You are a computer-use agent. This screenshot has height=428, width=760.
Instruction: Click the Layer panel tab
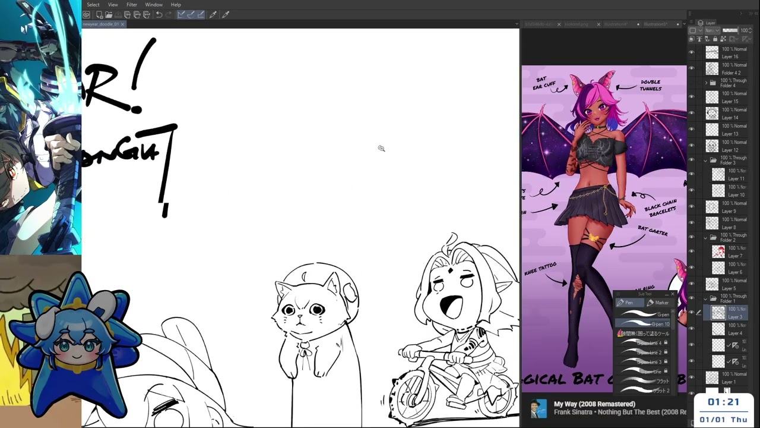706,23
